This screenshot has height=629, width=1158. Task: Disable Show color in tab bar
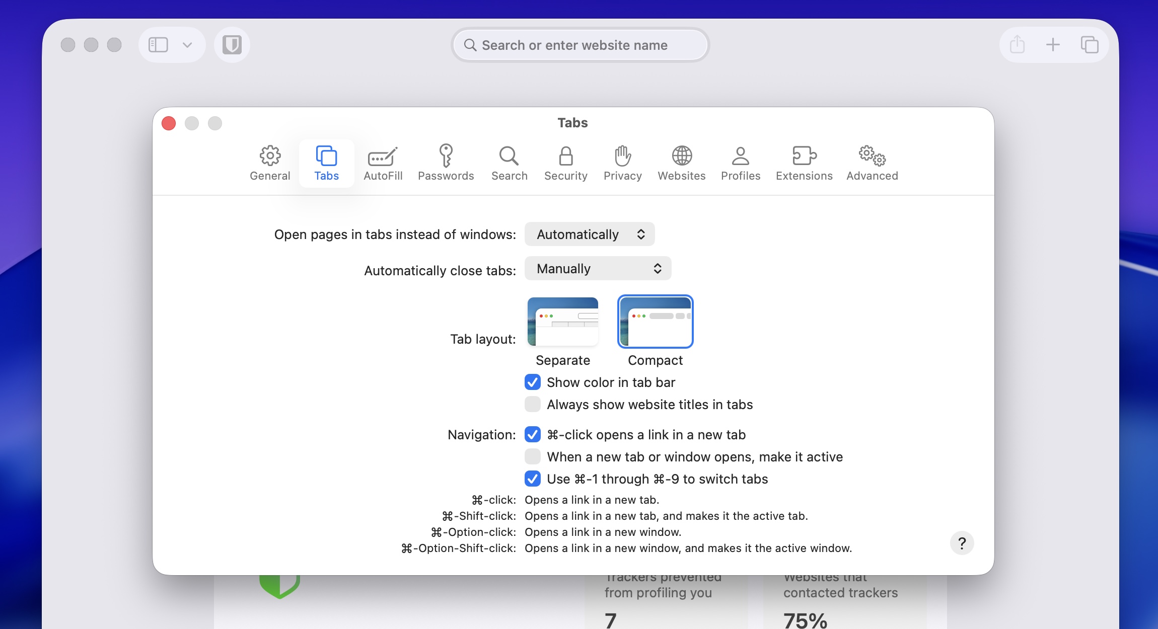point(533,382)
